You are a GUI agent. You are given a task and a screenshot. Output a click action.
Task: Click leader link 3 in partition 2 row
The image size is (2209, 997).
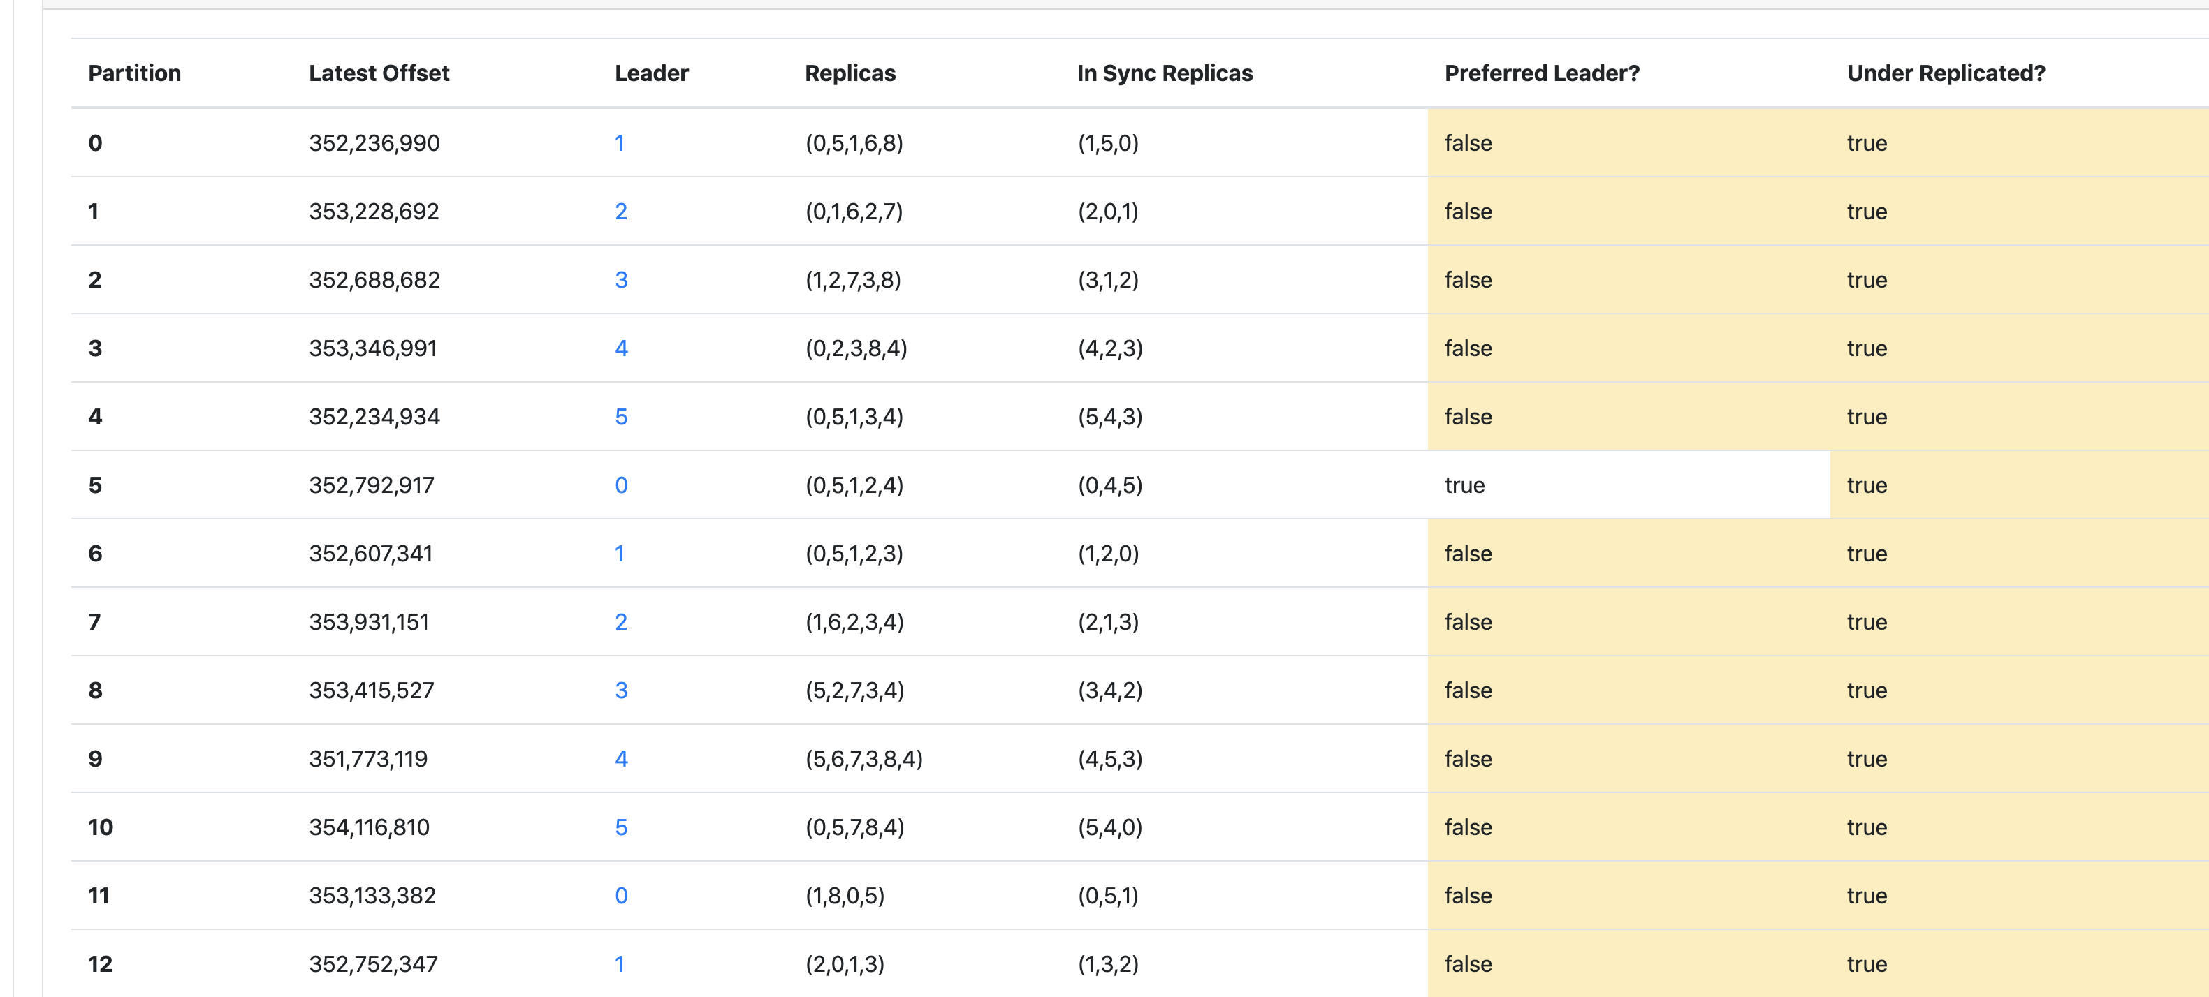click(621, 281)
